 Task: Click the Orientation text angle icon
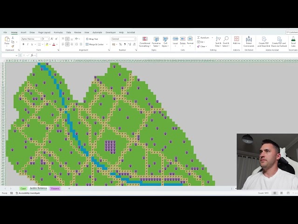(77, 39)
